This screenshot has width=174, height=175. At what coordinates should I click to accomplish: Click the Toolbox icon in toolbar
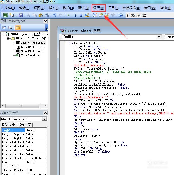tap(113, 15)
